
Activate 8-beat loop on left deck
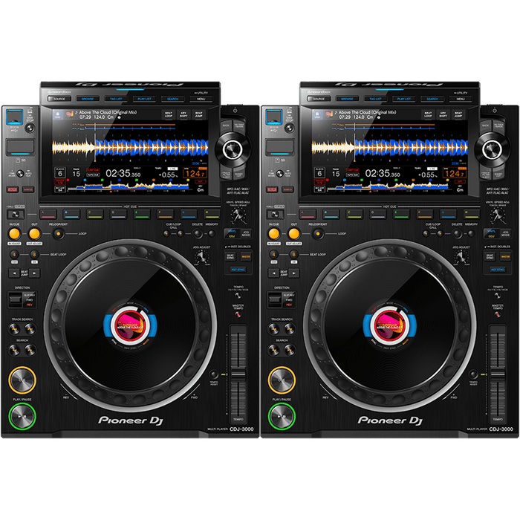pos(34,254)
